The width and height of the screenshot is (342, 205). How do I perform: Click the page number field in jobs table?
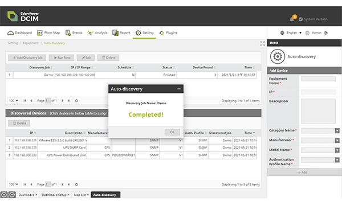[48, 101]
